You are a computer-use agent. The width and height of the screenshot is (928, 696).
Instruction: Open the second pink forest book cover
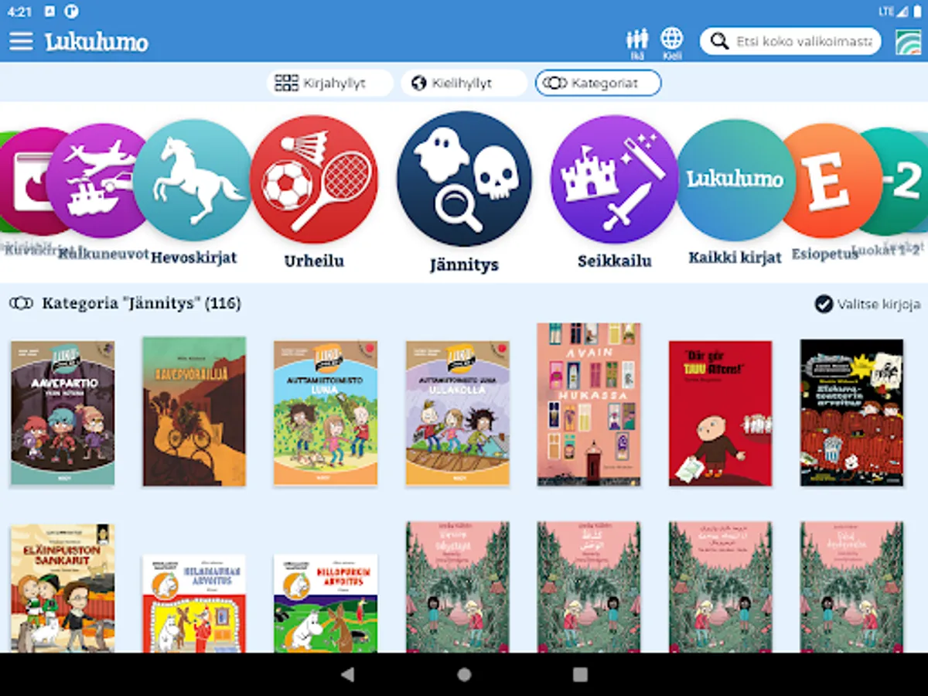point(589,587)
